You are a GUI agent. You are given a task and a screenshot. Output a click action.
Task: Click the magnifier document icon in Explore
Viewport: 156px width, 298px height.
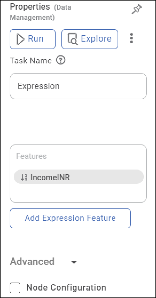click(73, 39)
